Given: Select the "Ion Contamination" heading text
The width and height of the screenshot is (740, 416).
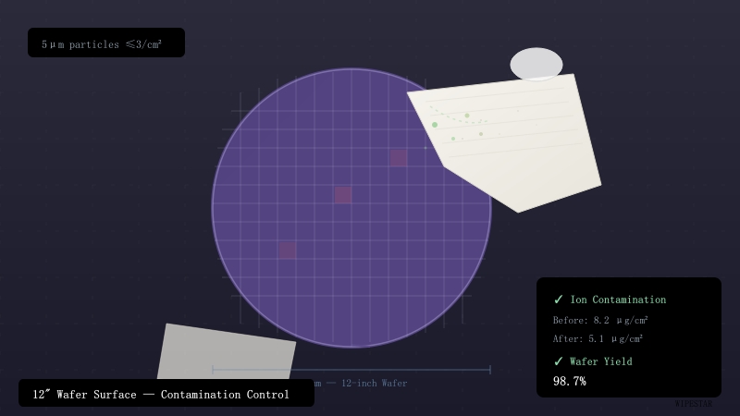Looking at the screenshot, I should 618,300.
